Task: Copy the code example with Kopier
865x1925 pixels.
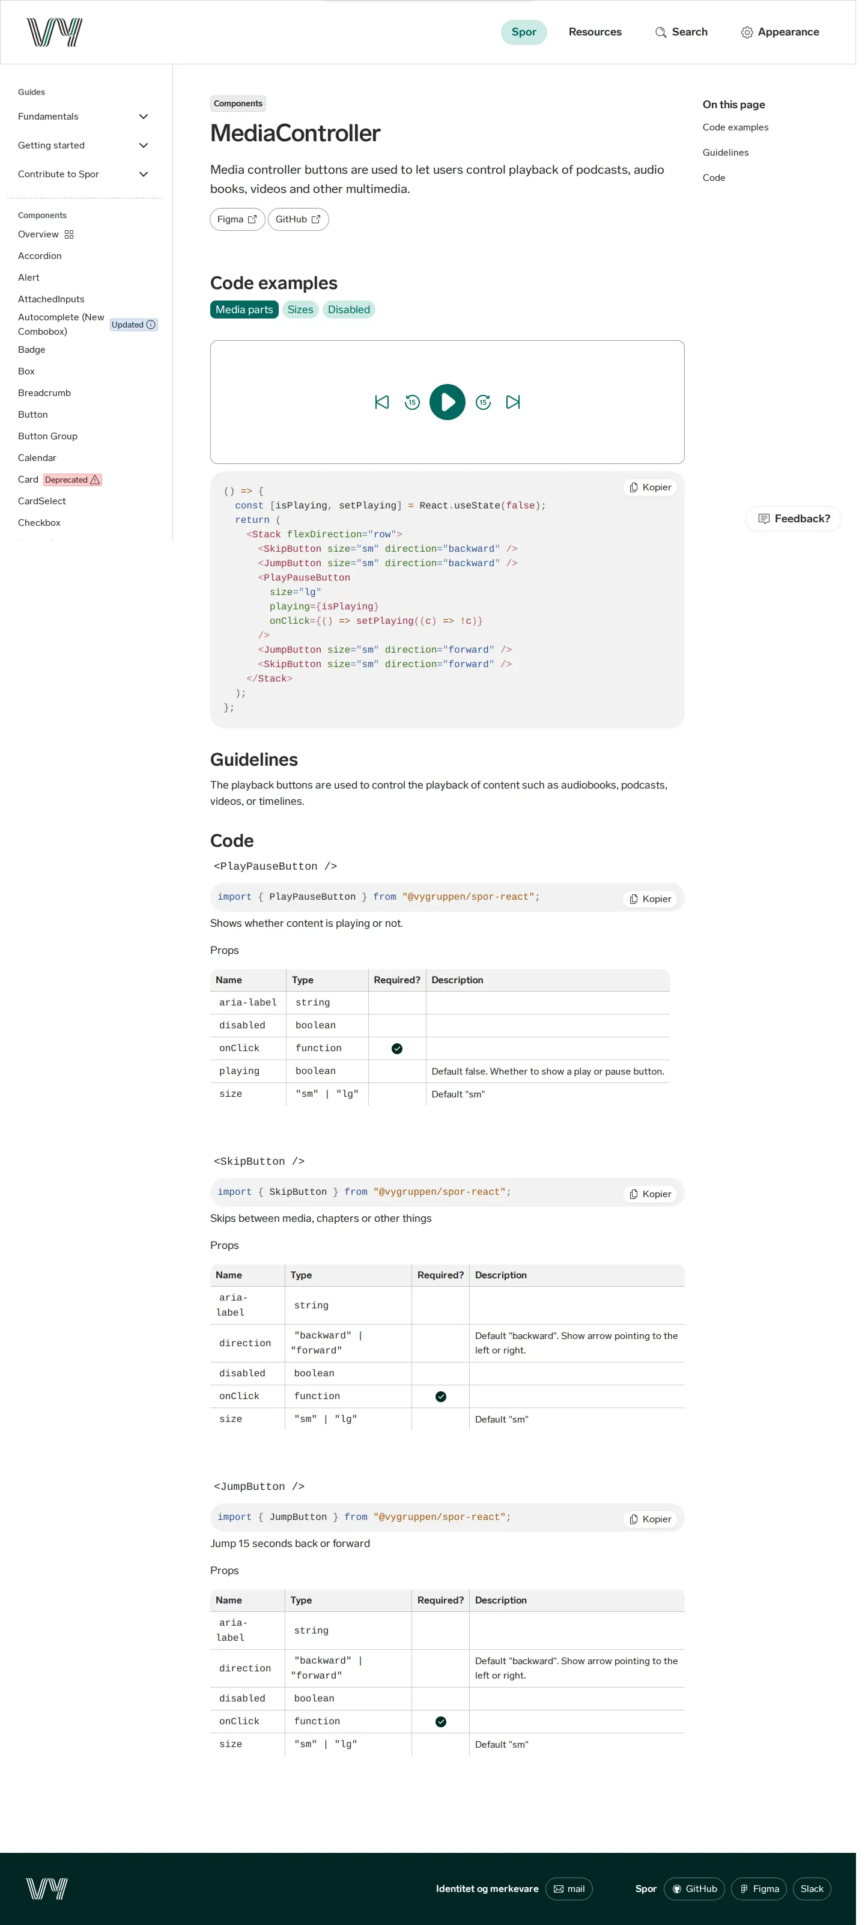Action: [x=650, y=487]
